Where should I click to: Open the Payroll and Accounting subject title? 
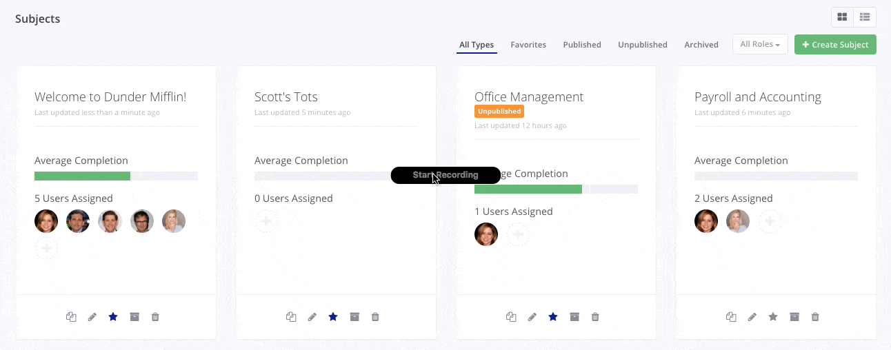(x=758, y=97)
